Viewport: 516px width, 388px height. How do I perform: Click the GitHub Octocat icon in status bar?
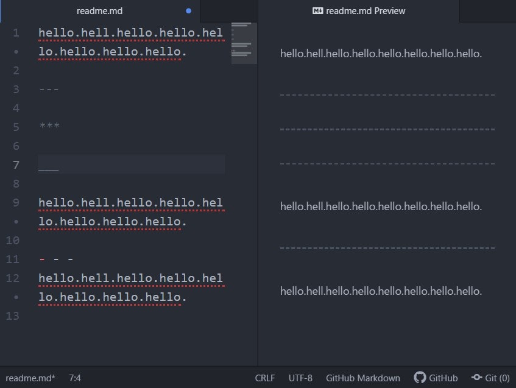420,378
